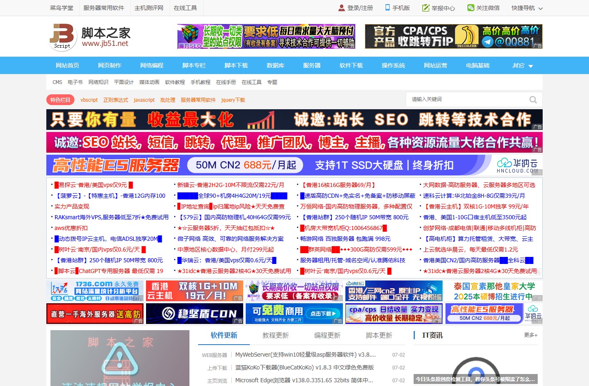Open 网站运营 navigation item
Image resolution: width=589 pixels, height=386 pixels.
click(436, 65)
